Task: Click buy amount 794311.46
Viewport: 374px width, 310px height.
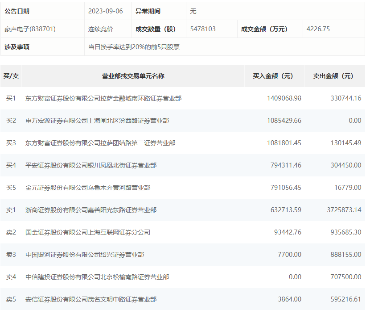Action: (286, 165)
